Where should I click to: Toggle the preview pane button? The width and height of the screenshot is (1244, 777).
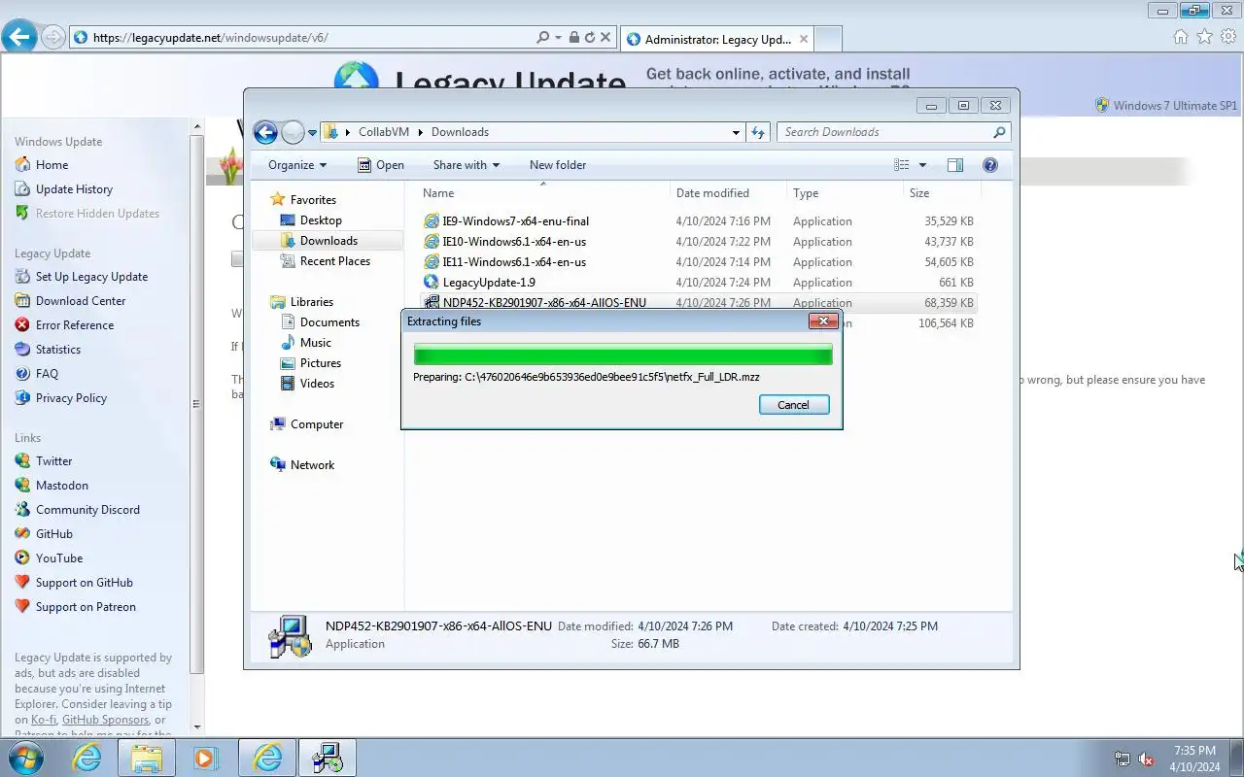point(955,165)
